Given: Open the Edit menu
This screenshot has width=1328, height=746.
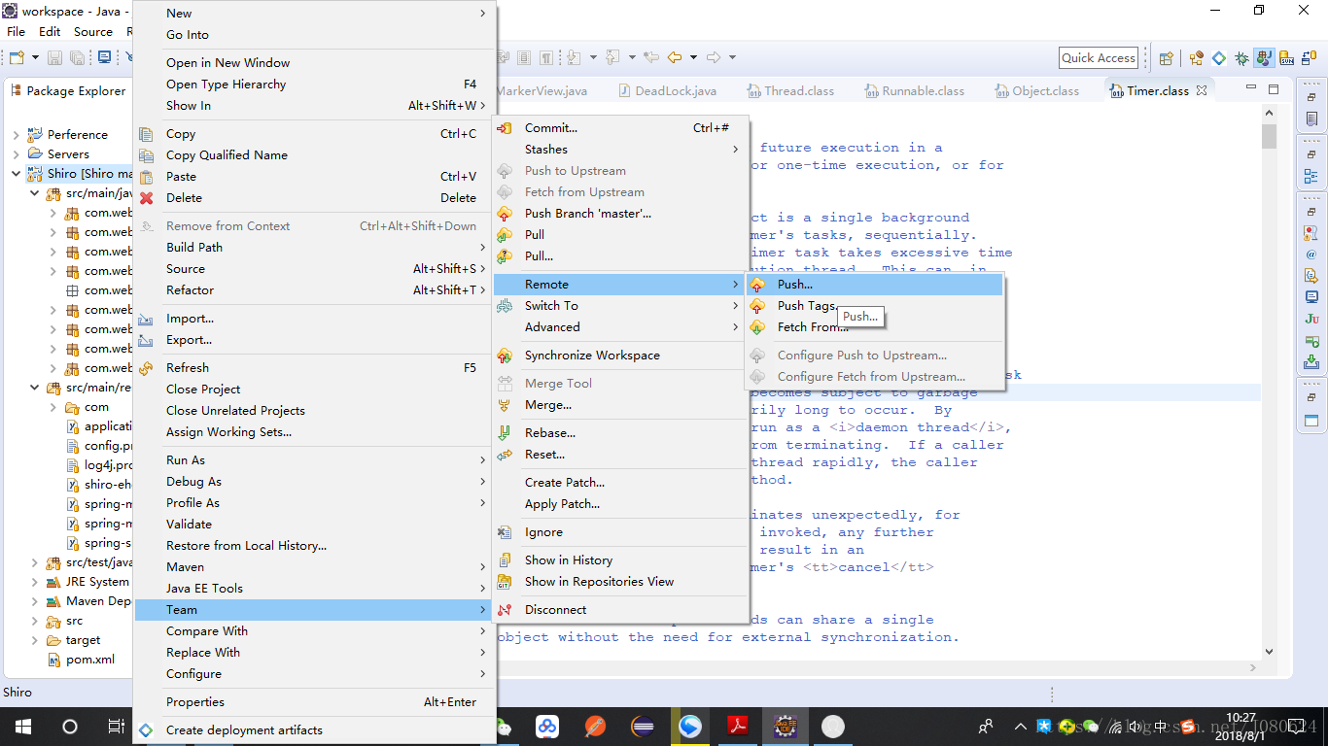Looking at the screenshot, I should click(x=51, y=32).
